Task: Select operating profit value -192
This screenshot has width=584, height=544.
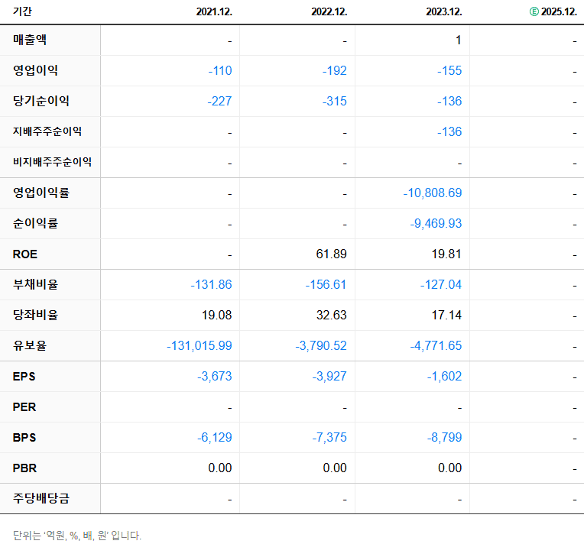Action: click(335, 70)
